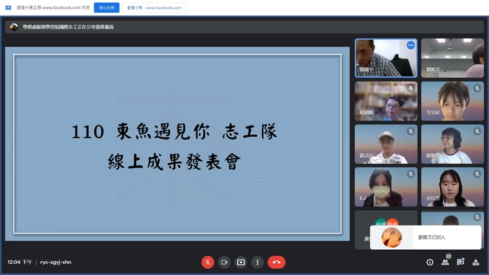This screenshot has height=275, width=489.
Task: Click the presentation slide titled 110 東魚遇見你
Action: pyautogui.click(x=177, y=144)
